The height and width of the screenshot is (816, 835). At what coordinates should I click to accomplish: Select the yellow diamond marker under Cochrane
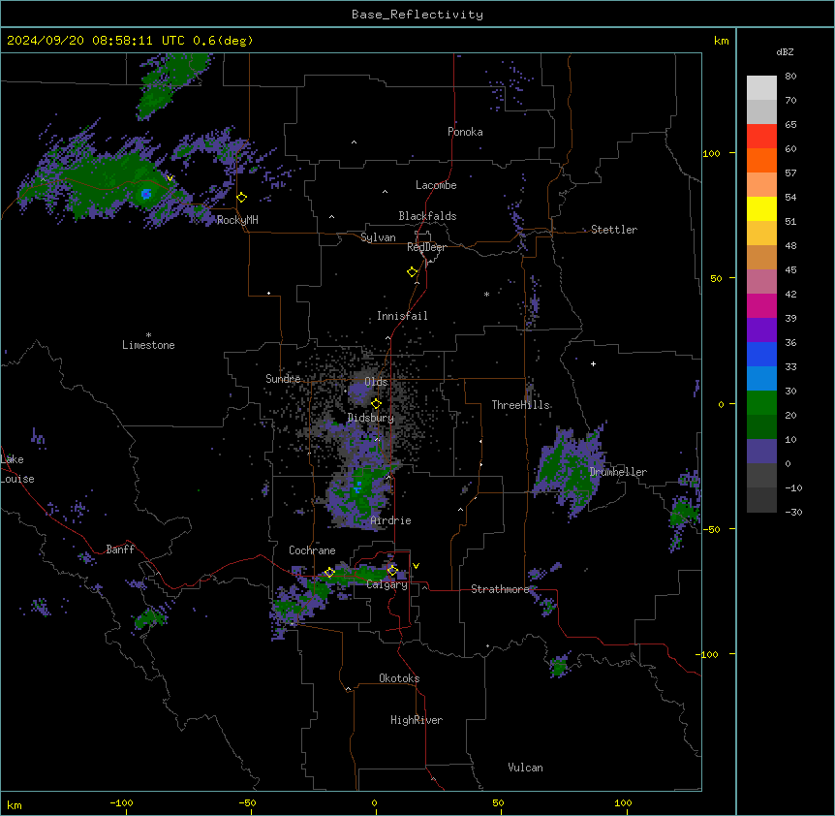(x=329, y=573)
